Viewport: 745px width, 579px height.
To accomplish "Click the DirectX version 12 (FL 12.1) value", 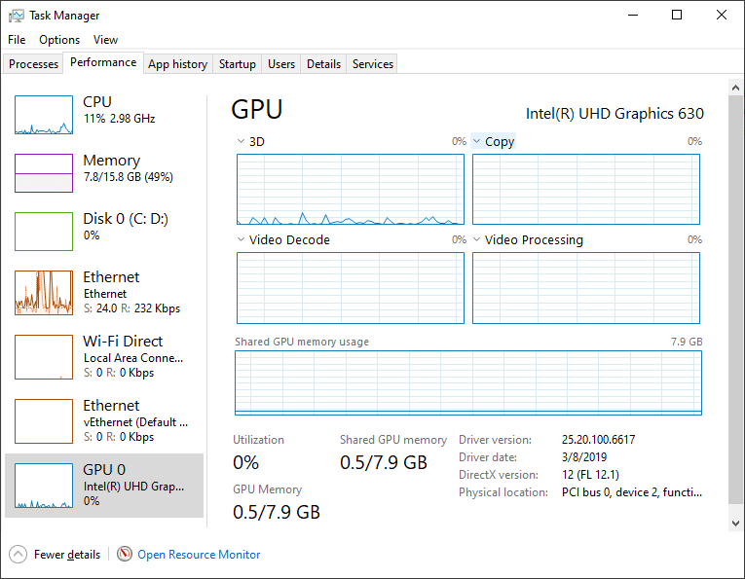I will (590, 475).
